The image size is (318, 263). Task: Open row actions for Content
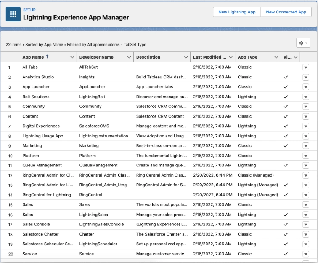click(x=306, y=116)
